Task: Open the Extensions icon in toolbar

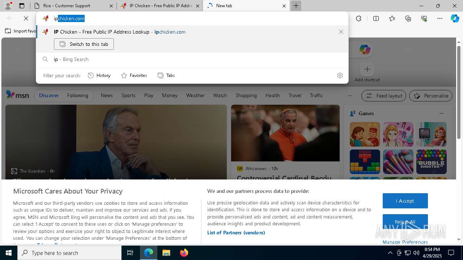Action: click(x=358, y=18)
